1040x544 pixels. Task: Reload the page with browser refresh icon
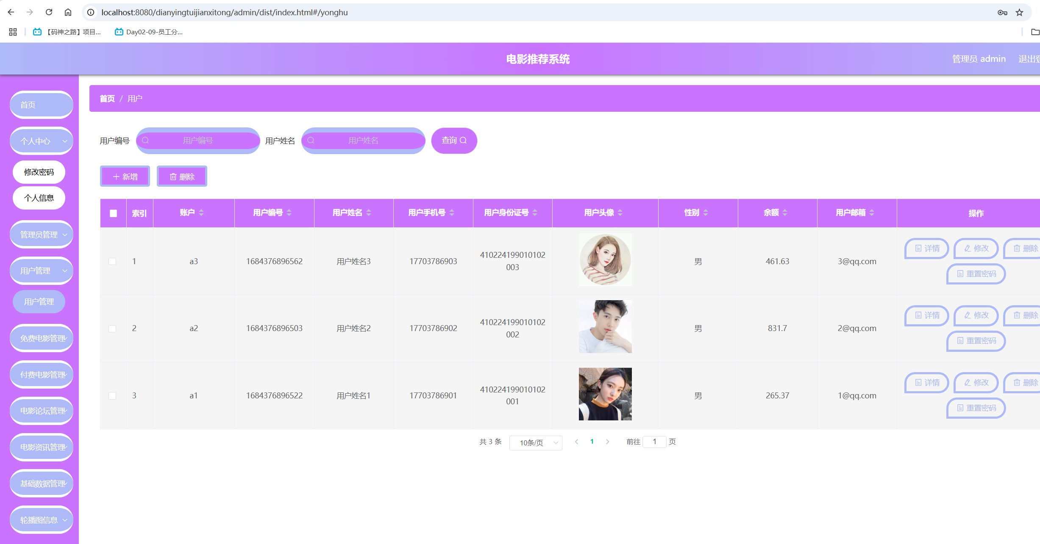(49, 12)
